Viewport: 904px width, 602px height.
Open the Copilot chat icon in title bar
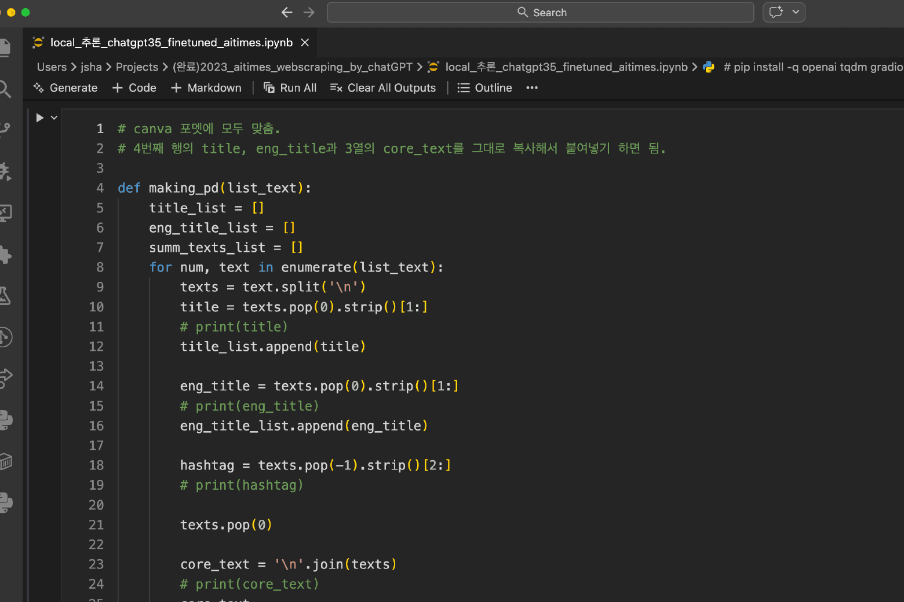[x=776, y=12]
